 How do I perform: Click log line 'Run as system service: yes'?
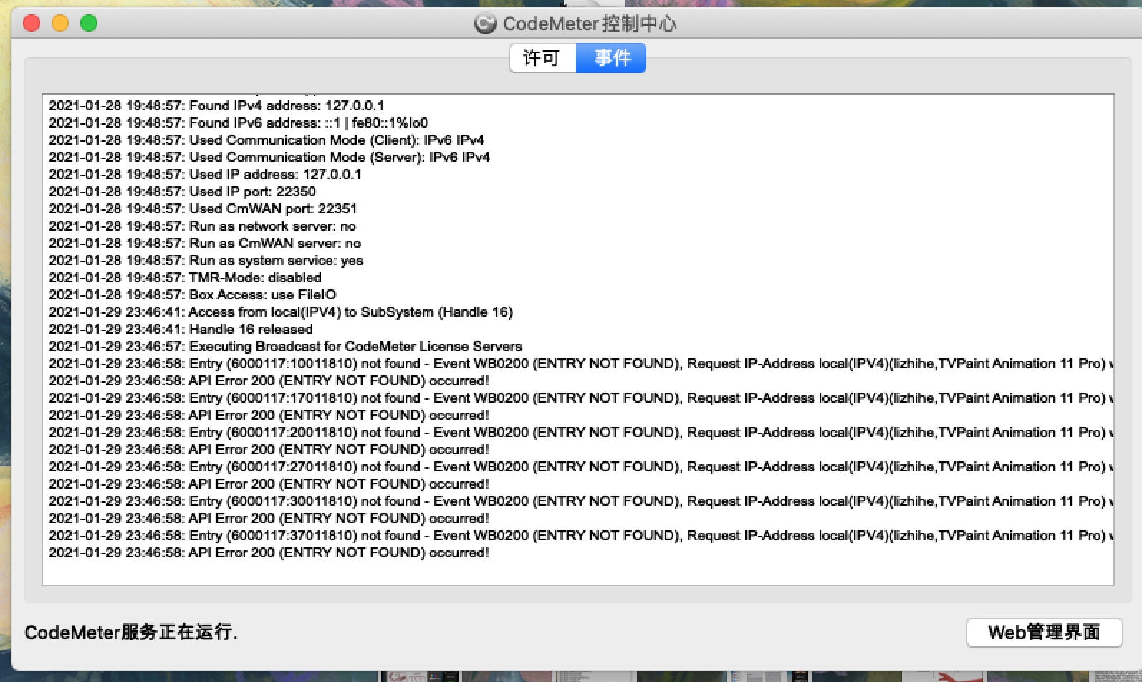tap(206, 260)
